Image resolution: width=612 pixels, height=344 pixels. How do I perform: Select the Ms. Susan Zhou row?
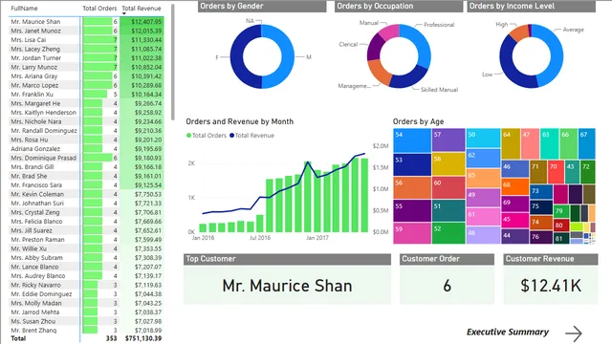click(x=86, y=321)
